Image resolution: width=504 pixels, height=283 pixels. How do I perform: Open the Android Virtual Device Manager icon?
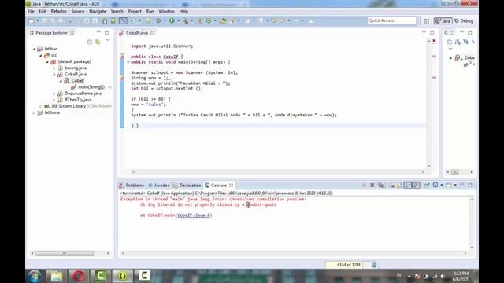point(113,21)
